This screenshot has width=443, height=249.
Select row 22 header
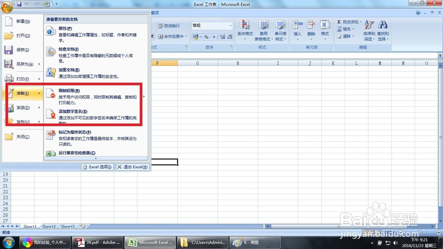[5, 192]
